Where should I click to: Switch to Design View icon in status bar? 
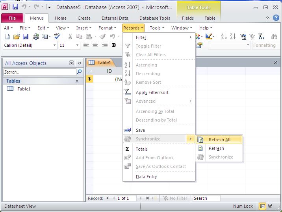point(270,206)
